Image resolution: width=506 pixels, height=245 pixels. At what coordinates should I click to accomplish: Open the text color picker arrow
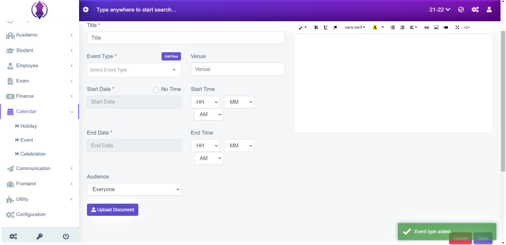383,28
